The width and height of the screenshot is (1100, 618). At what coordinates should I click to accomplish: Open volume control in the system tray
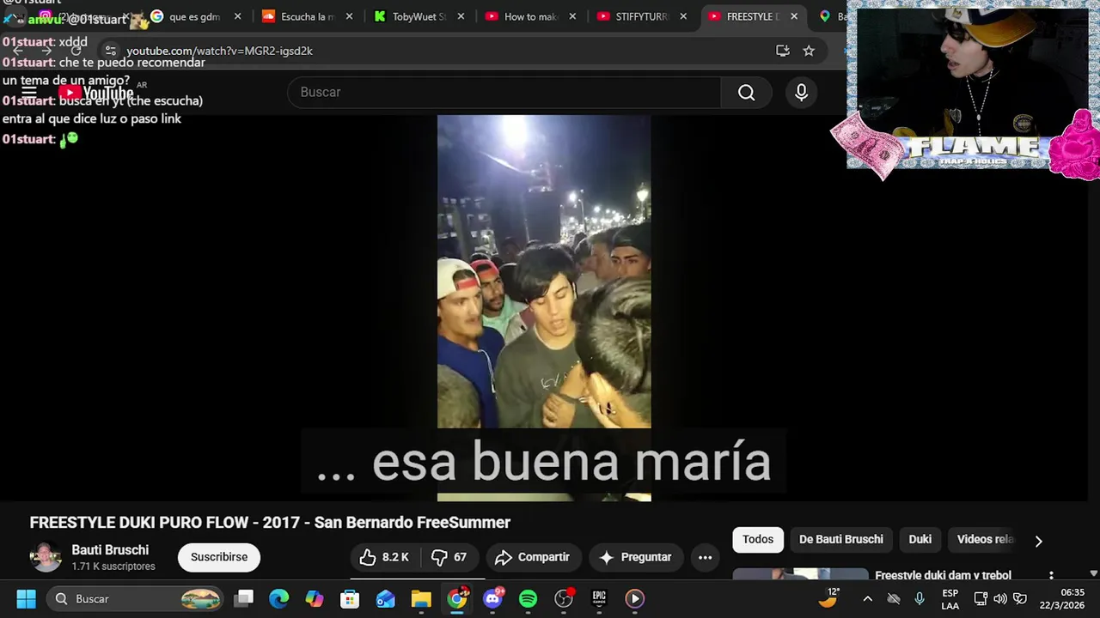pos(999,598)
